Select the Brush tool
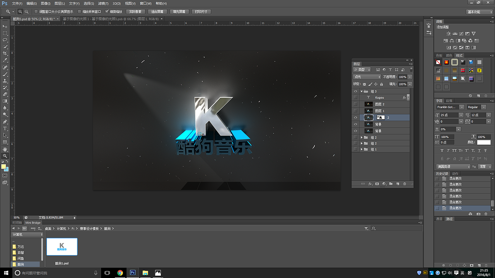 pyautogui.click(x=5, y=74)
